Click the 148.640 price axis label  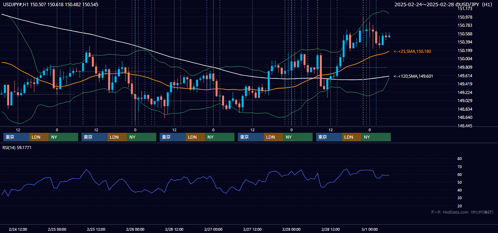point(465,117)
